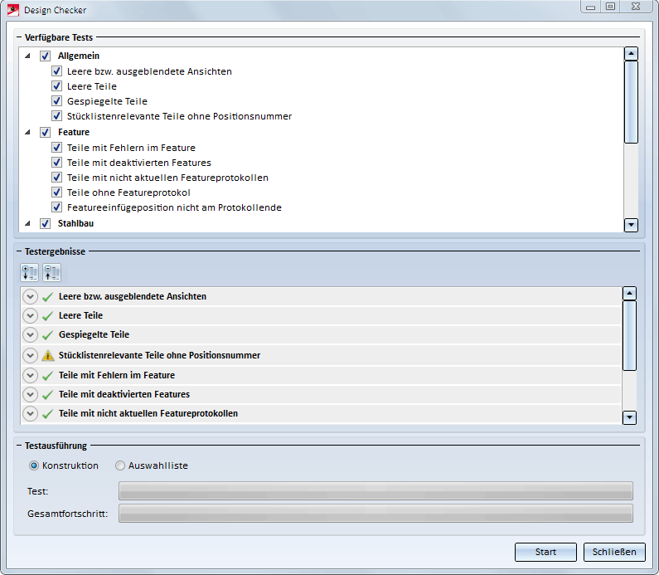Uncheck Leere bzw. ausgeblendete Ansichten test
The image size is (659, 575).
coord(56,71)
